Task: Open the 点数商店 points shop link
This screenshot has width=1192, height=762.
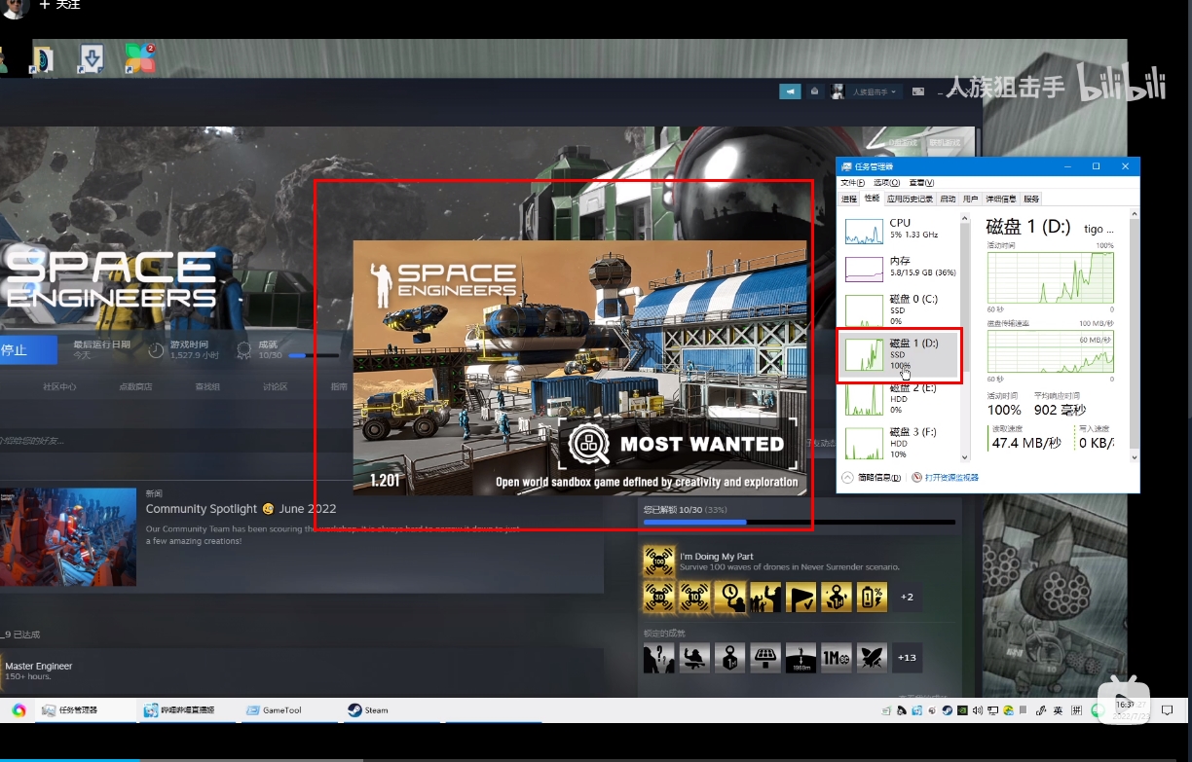Action: [x=135, y=386]
